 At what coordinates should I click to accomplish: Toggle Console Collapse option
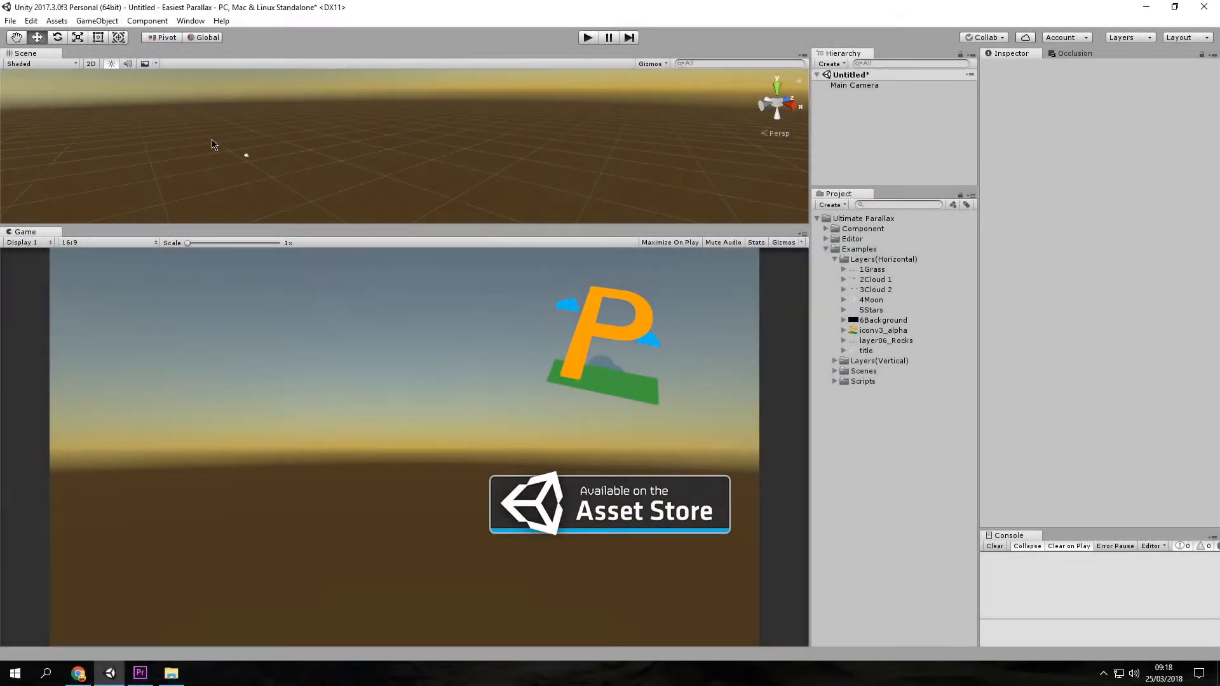coord(1027,546)
